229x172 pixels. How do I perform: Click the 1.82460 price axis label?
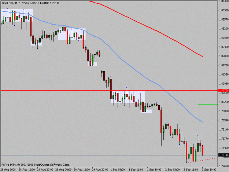coord(224,47)
